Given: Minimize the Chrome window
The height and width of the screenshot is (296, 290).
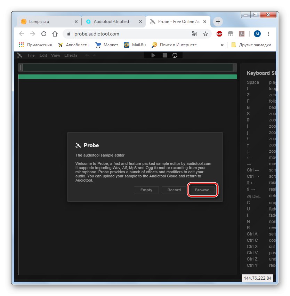Looking at the screenshot, I should pyautogui.click(x=245, y=15).
